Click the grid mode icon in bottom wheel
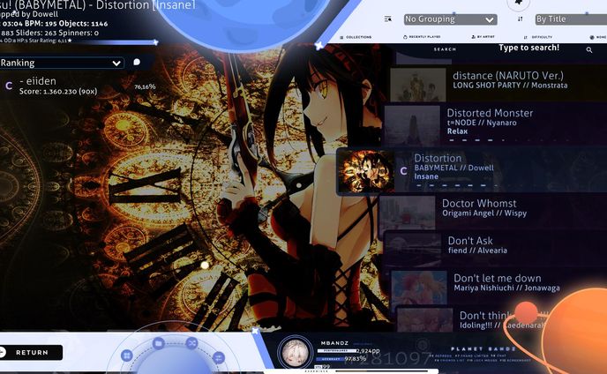This screenshot has width=607, height=374. pyautogui.click(x=126, y=355)
